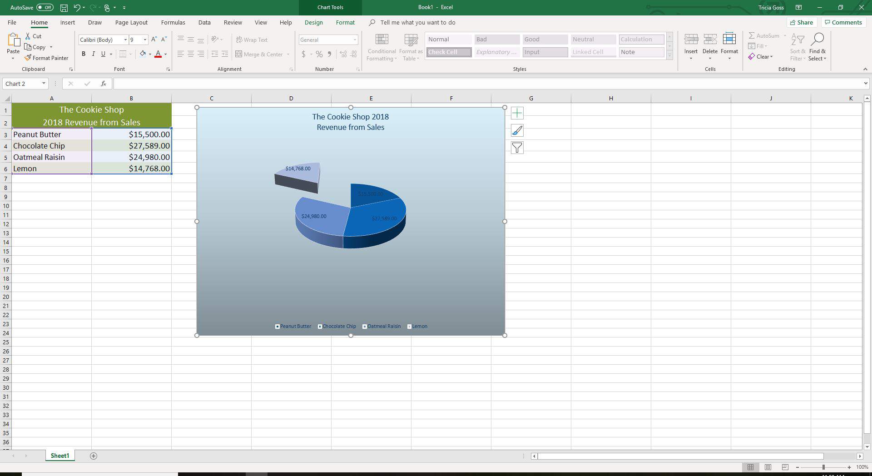872x476 pixels.
Task: Toggle Wrap Text
Action: click(252, 40)
